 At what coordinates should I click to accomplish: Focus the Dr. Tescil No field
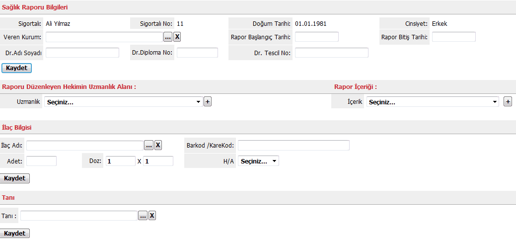point(331,53)
